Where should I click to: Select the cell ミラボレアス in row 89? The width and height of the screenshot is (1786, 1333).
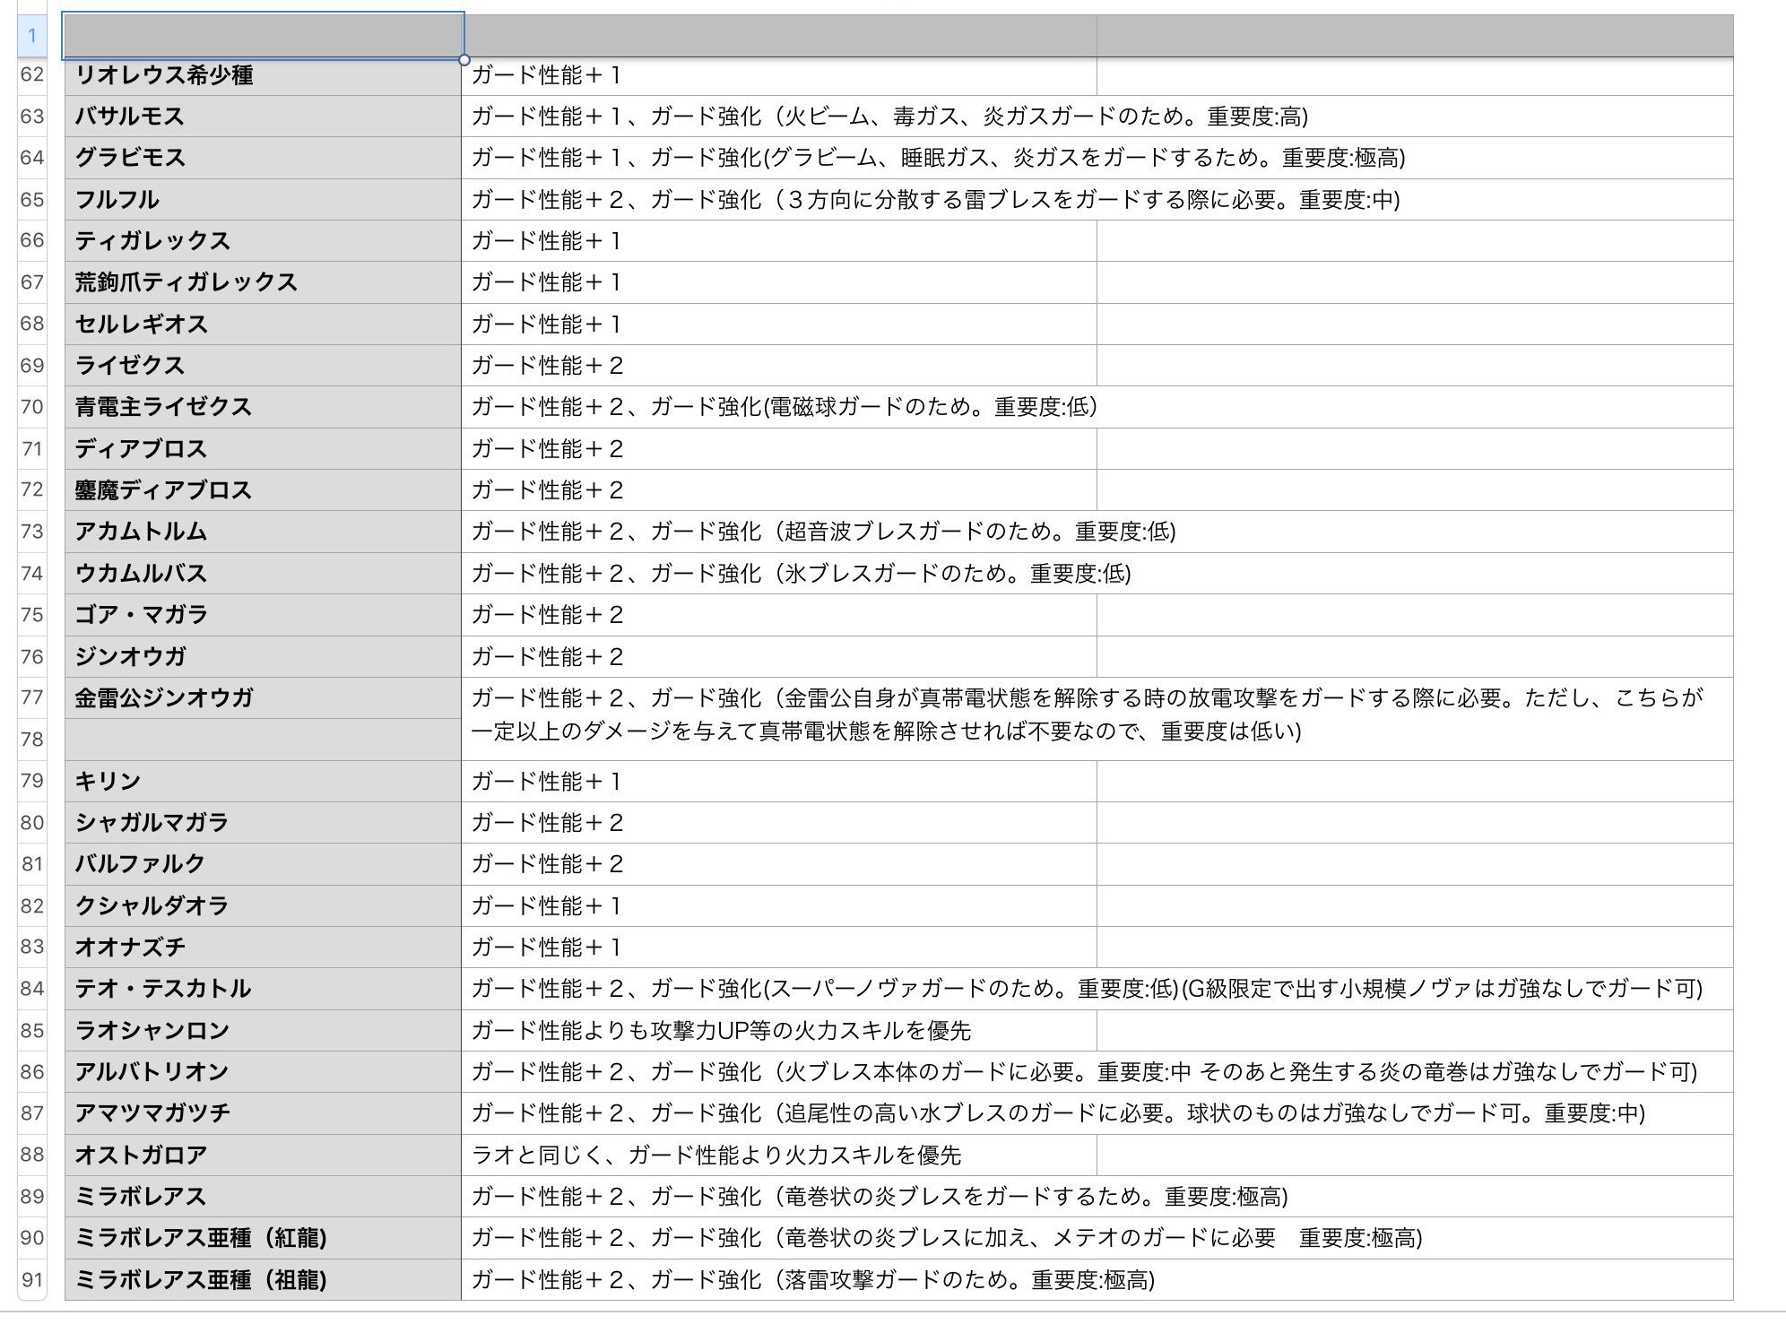click(x=263, y=1196)
